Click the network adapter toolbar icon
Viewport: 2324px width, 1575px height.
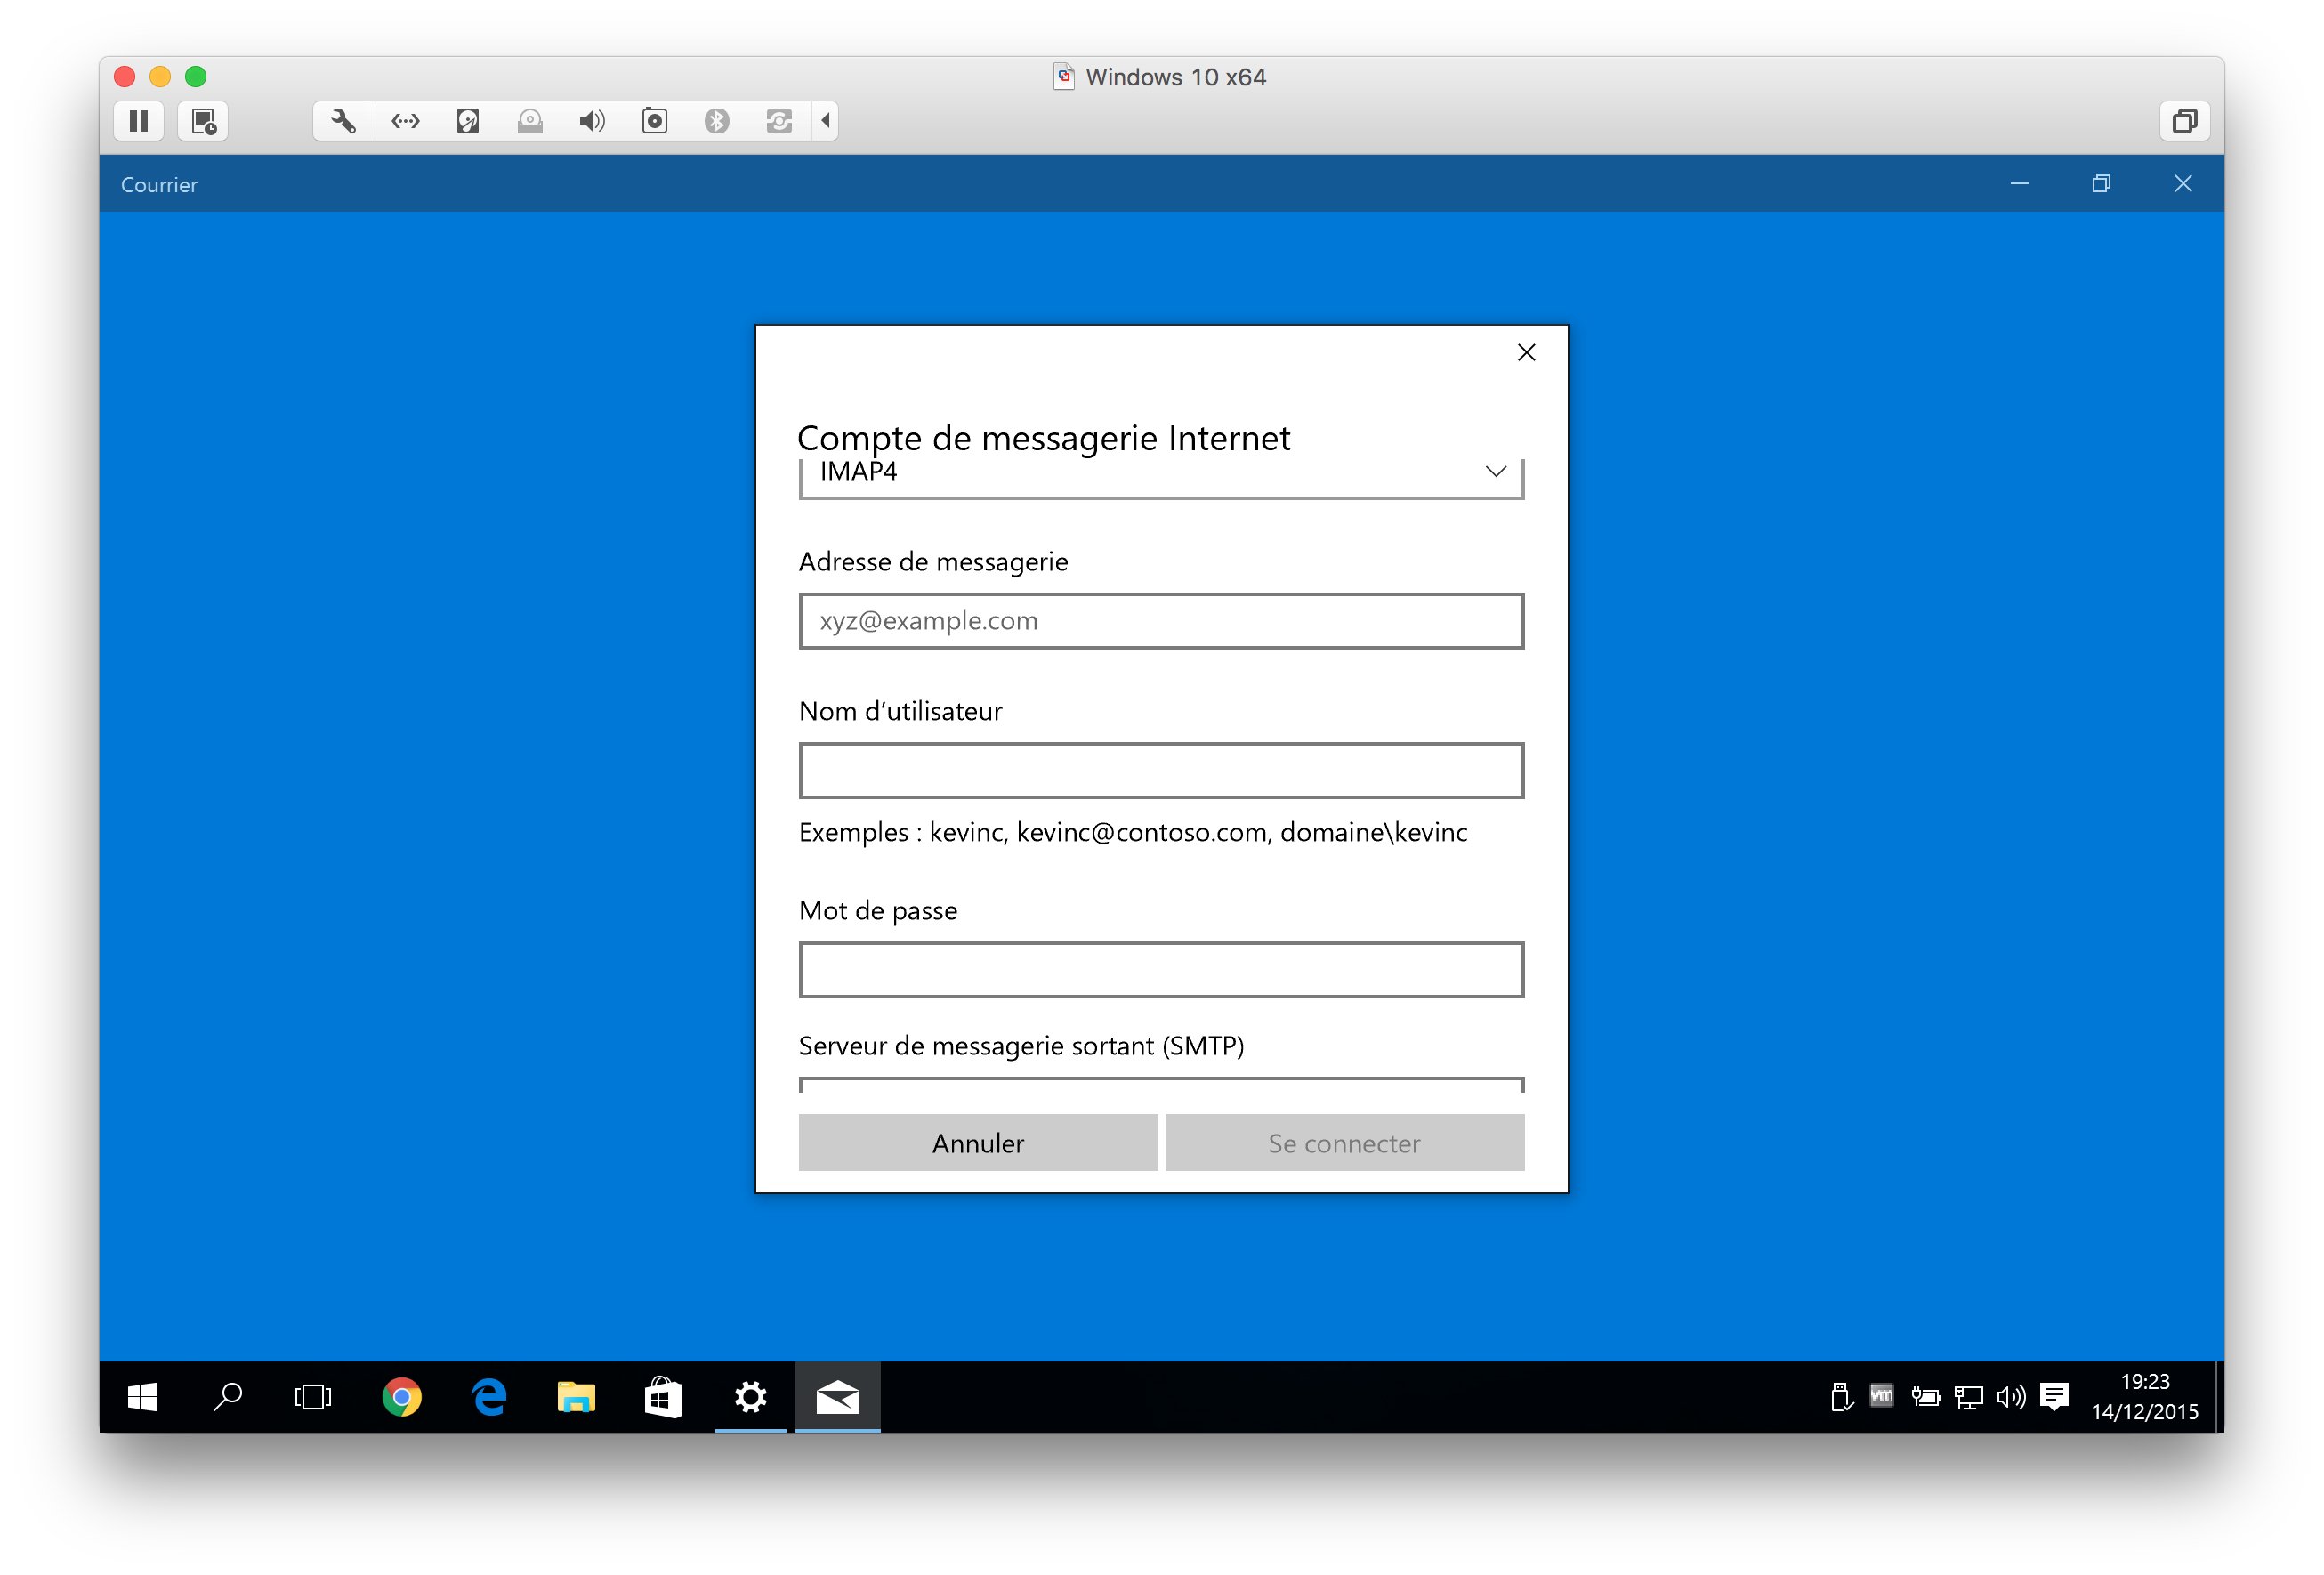[x=405, y=121]
